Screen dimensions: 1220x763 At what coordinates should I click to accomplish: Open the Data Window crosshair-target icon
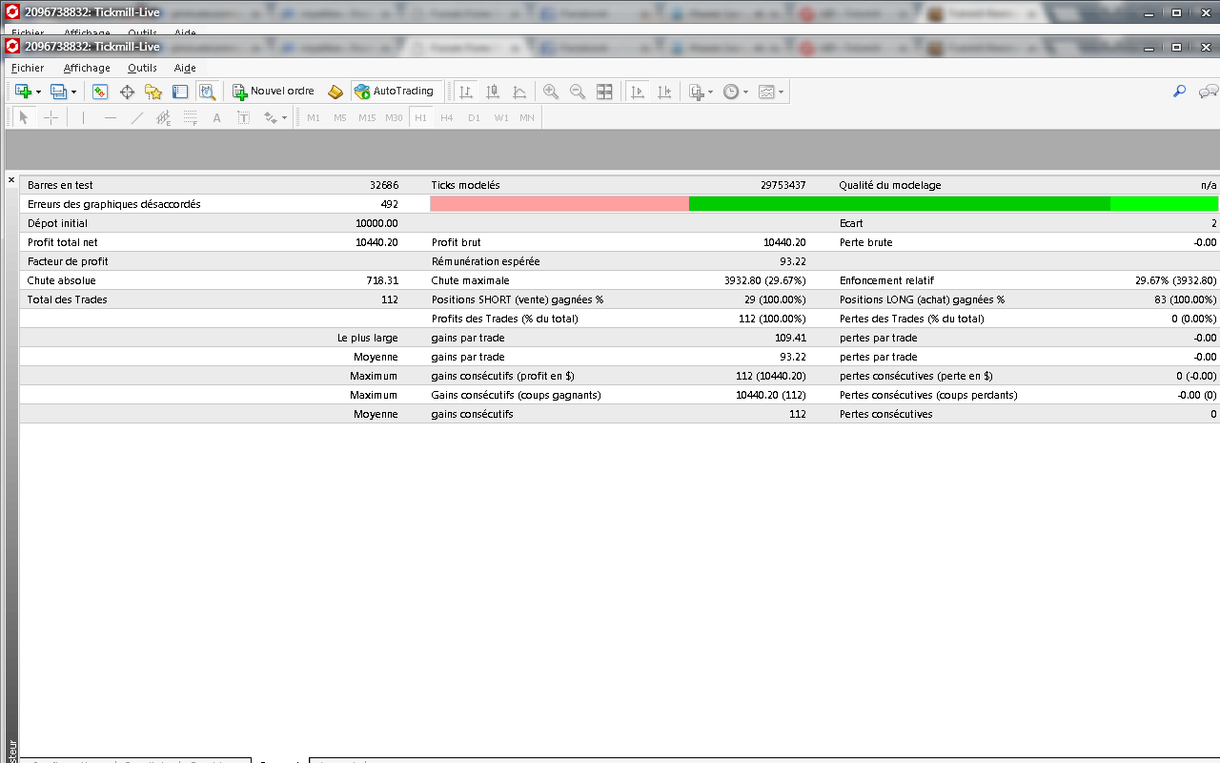(127, 92)
